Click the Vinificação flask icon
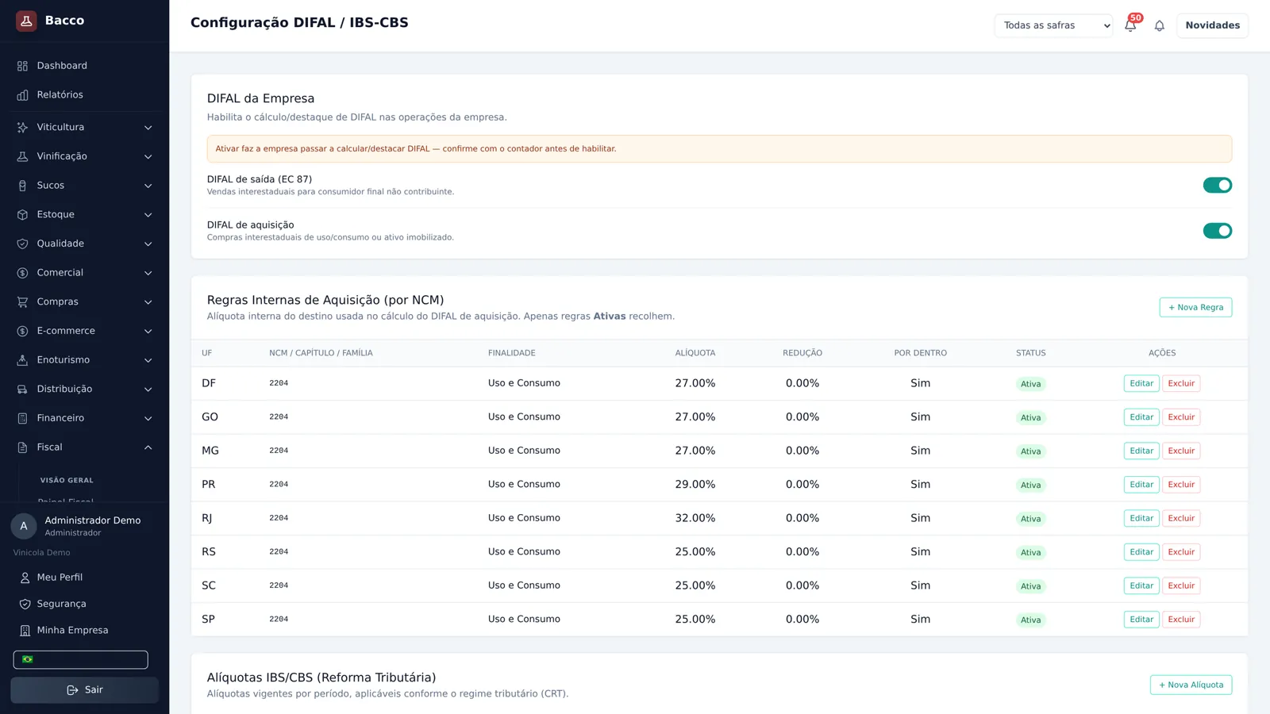This screenshot has height=714, width=1270. coord(22,156)
